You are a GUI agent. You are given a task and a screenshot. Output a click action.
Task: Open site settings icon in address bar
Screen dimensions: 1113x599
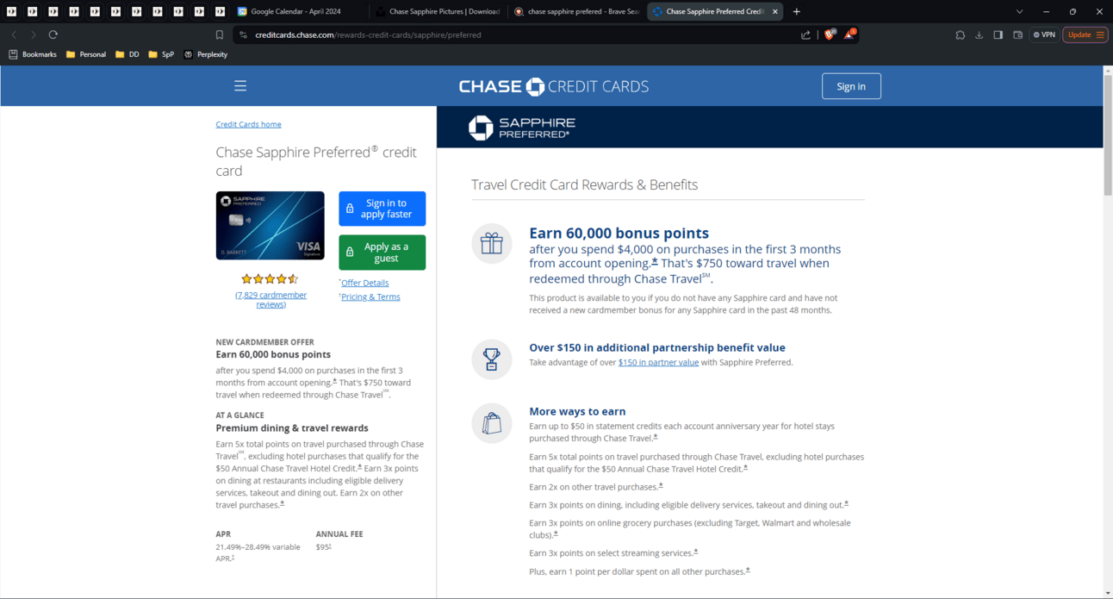(x=244, y=34)
